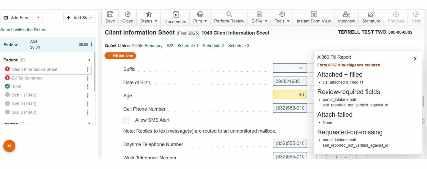Open the Status star menu

(x=149, y=17)
